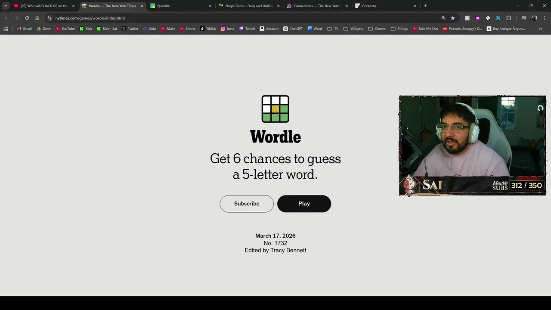This screenshot has width=551, height=310.
Task: Click the Wordle title heading
Action: click(275, 137)
